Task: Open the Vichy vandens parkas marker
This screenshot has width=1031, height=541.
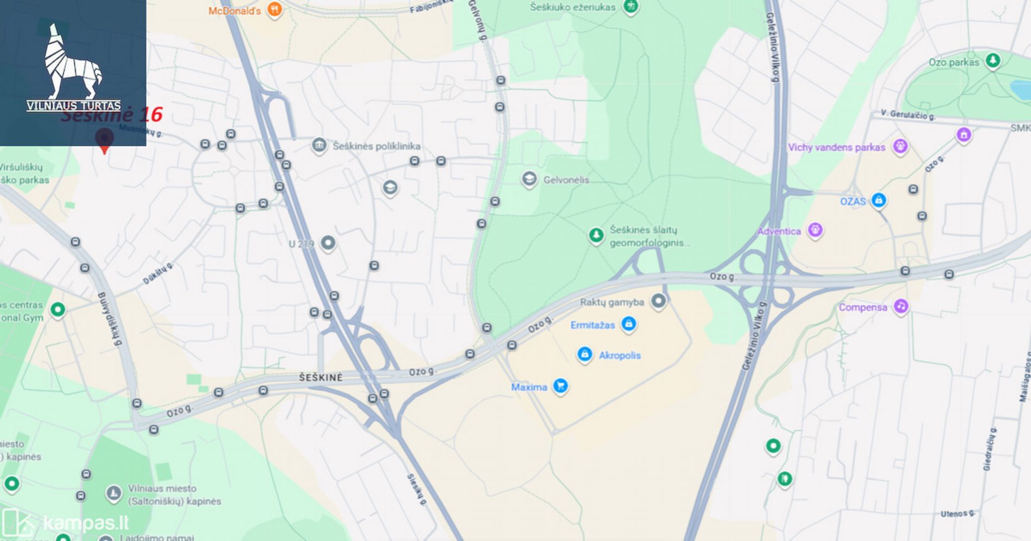Action: coord(900,146)
